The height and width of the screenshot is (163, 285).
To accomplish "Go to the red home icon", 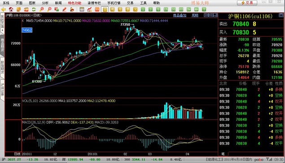I will [11, 9].
